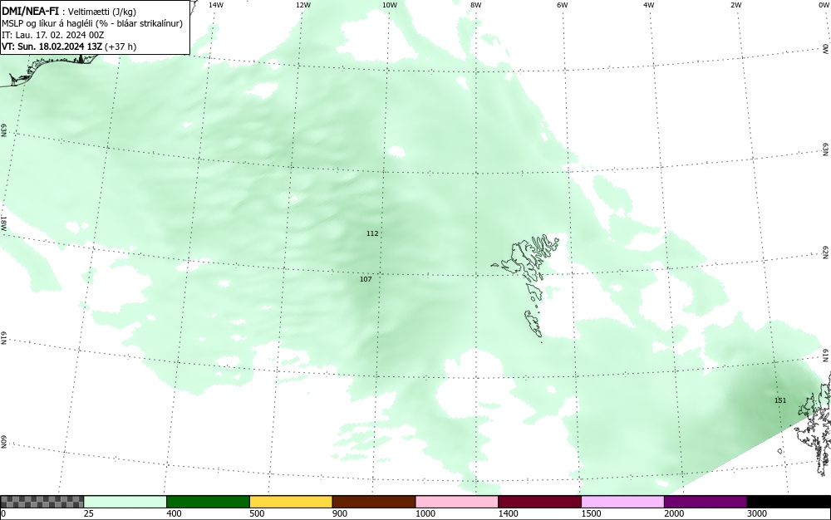831x520 pixels.
Task: Click the 1500 legend value
Action: click(592, 513)
